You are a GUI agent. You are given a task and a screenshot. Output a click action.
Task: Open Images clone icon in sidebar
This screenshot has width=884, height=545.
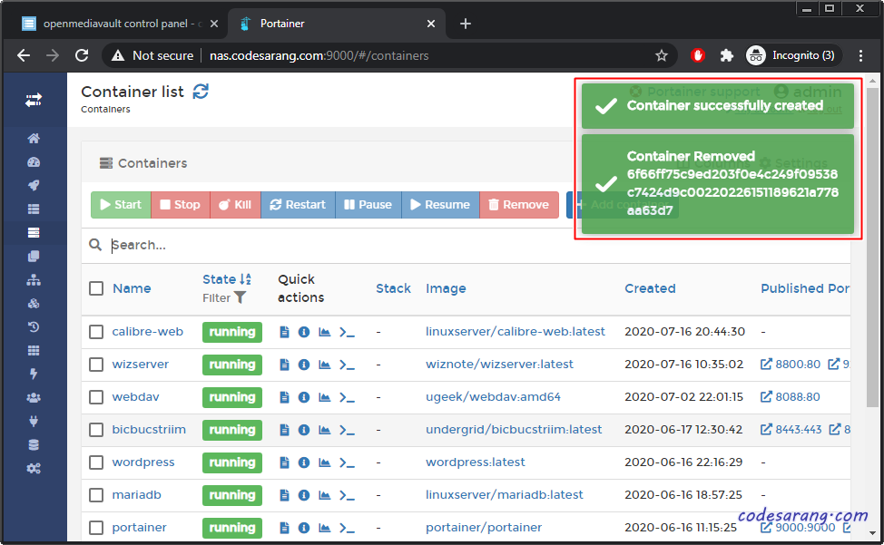(34, 256)
